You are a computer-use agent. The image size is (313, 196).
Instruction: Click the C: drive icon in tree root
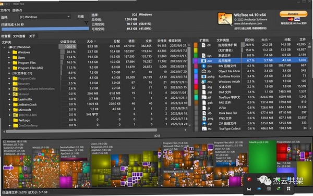[10, 47]
